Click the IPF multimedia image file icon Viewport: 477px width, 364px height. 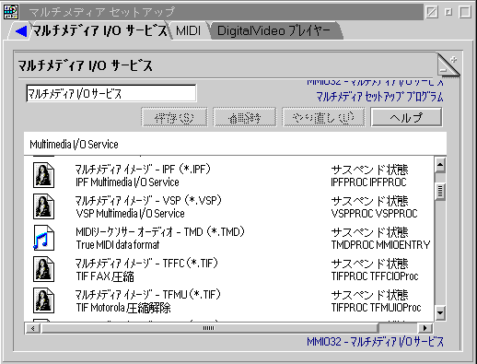tap(43, 175)
